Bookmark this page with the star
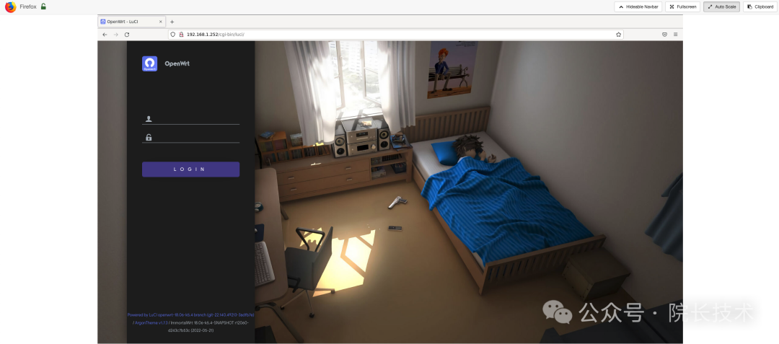 (619, 35)
